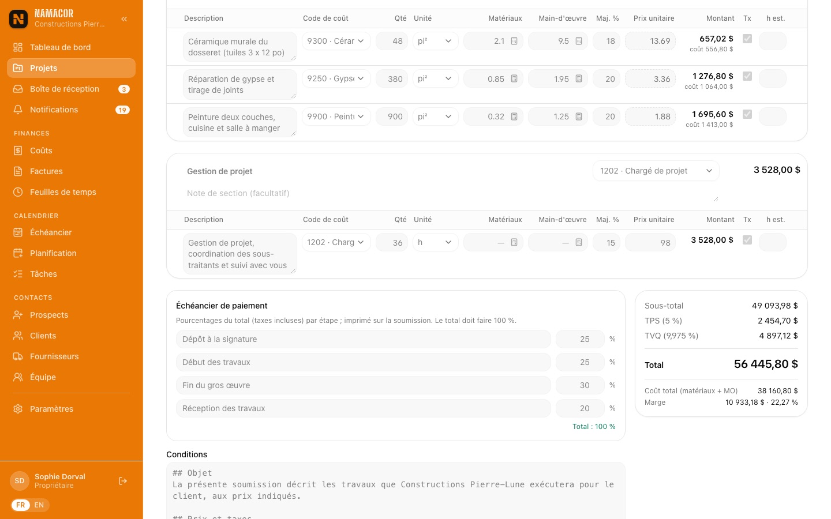The image size is (831, 519).
Task: Open Notifications in sidebar
Action: coord(71,110)
